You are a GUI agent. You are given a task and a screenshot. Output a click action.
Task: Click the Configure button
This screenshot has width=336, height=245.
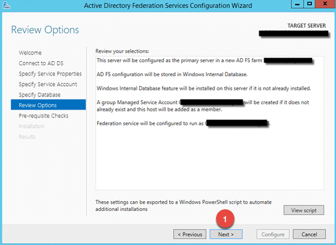[x=273, y=234]
